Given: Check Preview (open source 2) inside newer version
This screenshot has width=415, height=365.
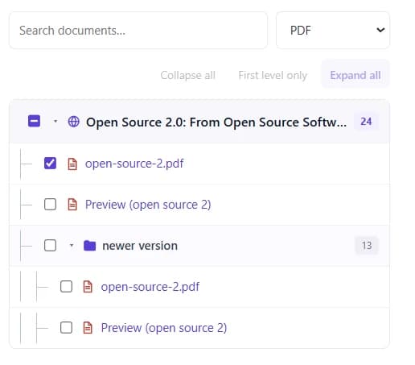Looking at the screenshot, I should coord(66,328).
